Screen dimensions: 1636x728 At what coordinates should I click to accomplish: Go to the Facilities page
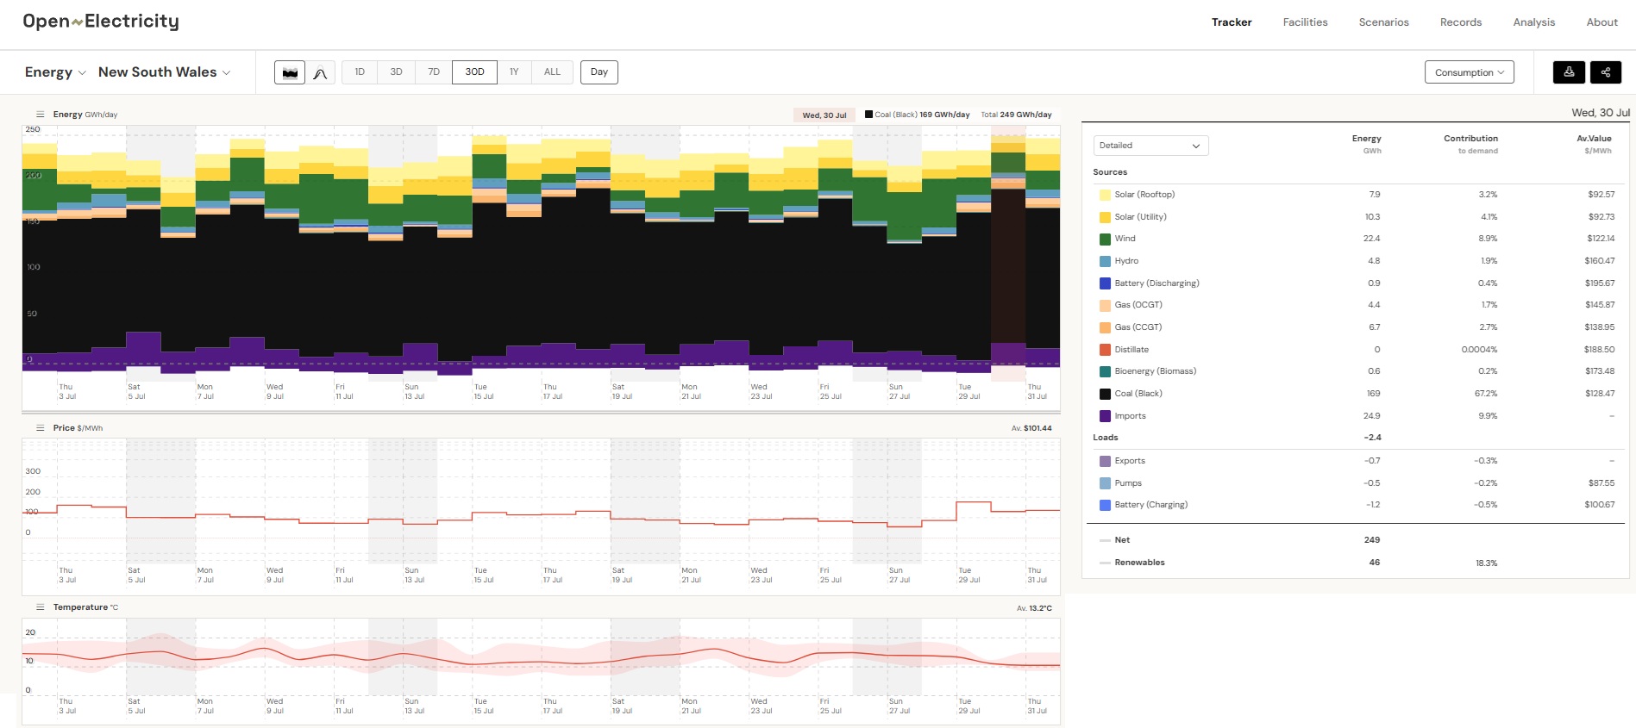(1305, 22)
